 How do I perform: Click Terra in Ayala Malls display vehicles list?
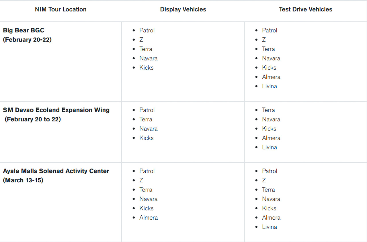coord(146,190)
